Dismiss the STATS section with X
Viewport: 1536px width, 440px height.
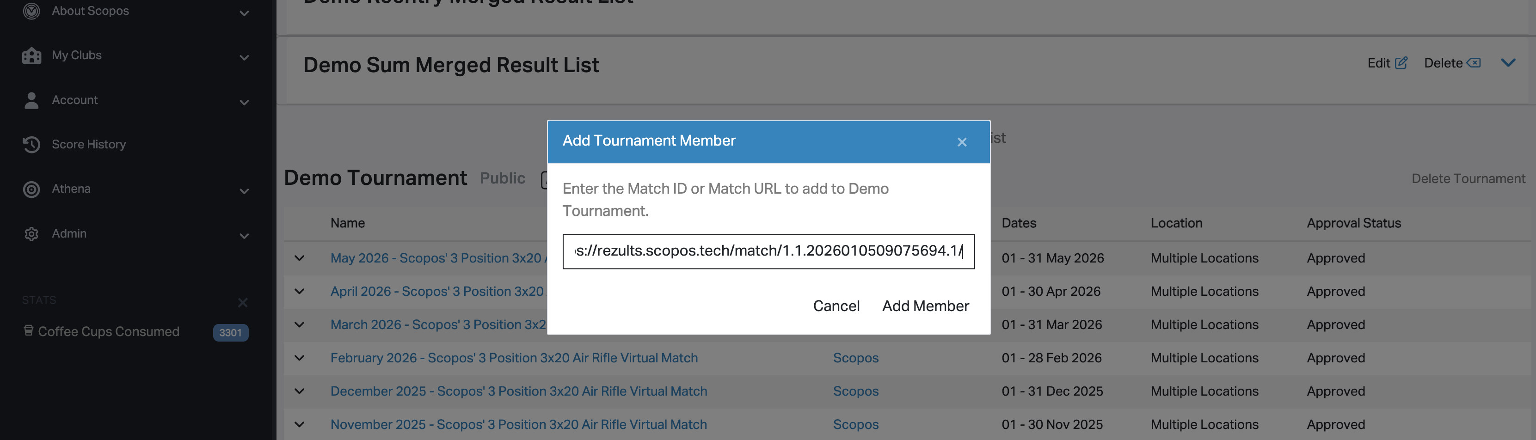(243, 302)
